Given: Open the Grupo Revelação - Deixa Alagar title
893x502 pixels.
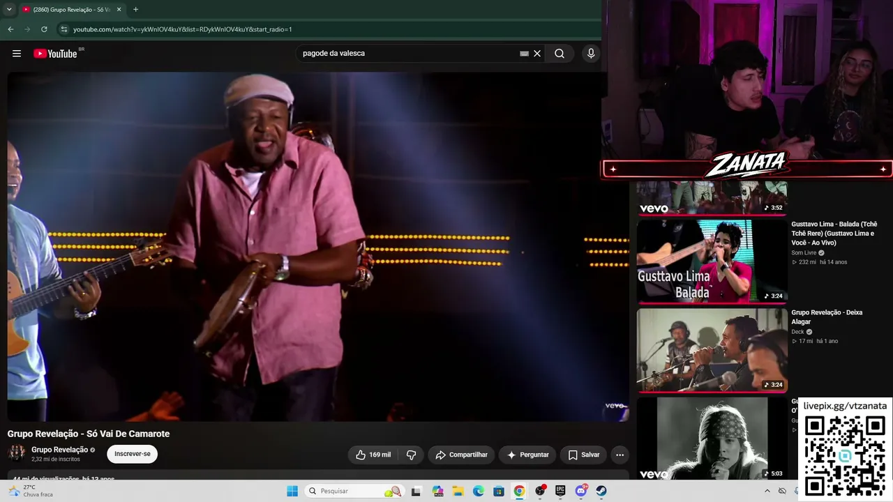Looking at the screenshot, I should (x=827, y=317).
